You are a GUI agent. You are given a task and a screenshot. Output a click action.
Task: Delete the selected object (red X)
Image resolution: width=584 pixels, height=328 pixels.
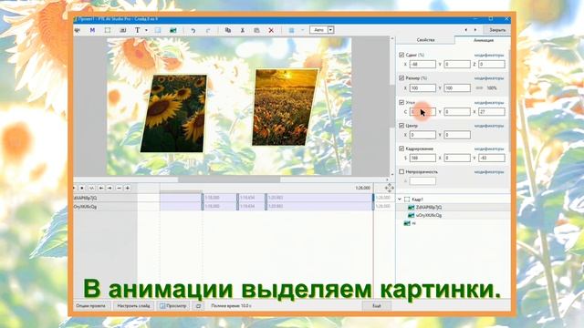tap(271, 30)
